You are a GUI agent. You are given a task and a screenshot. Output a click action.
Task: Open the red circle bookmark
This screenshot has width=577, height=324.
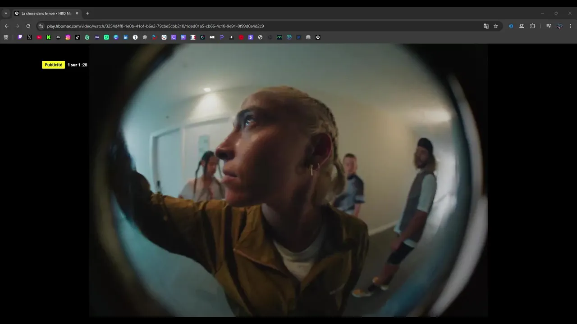click(x=241, y=37)
